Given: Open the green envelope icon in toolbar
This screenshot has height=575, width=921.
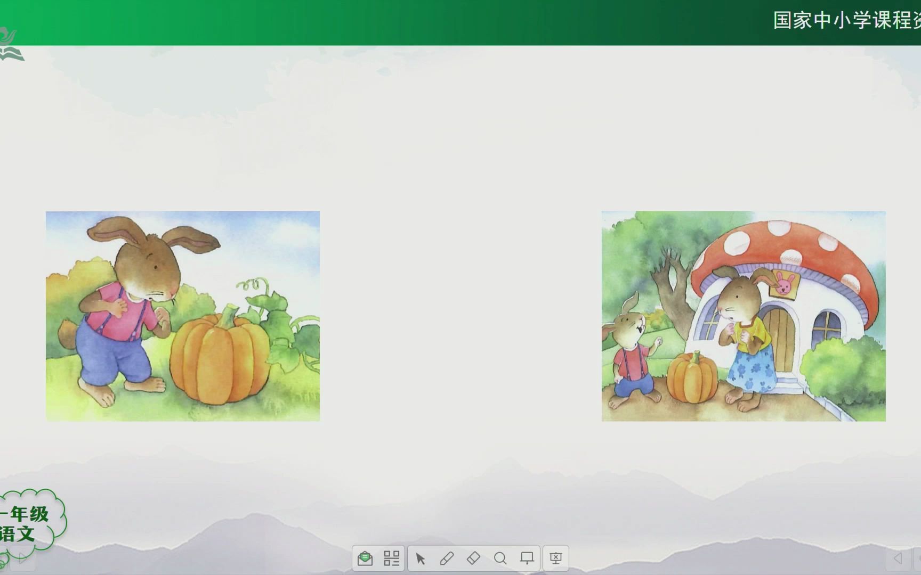Looking at the screenshot, I should (365, 558).
